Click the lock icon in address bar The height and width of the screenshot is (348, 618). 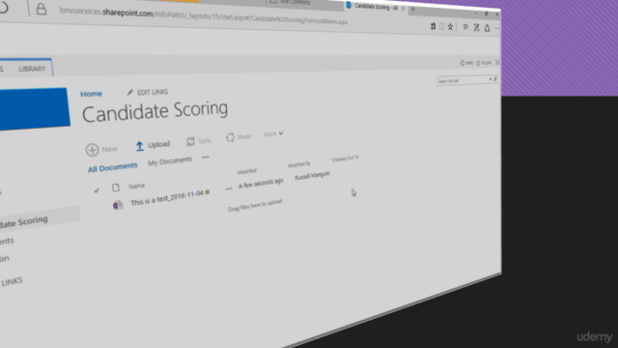pyautogui.click(x=42, y=9)
